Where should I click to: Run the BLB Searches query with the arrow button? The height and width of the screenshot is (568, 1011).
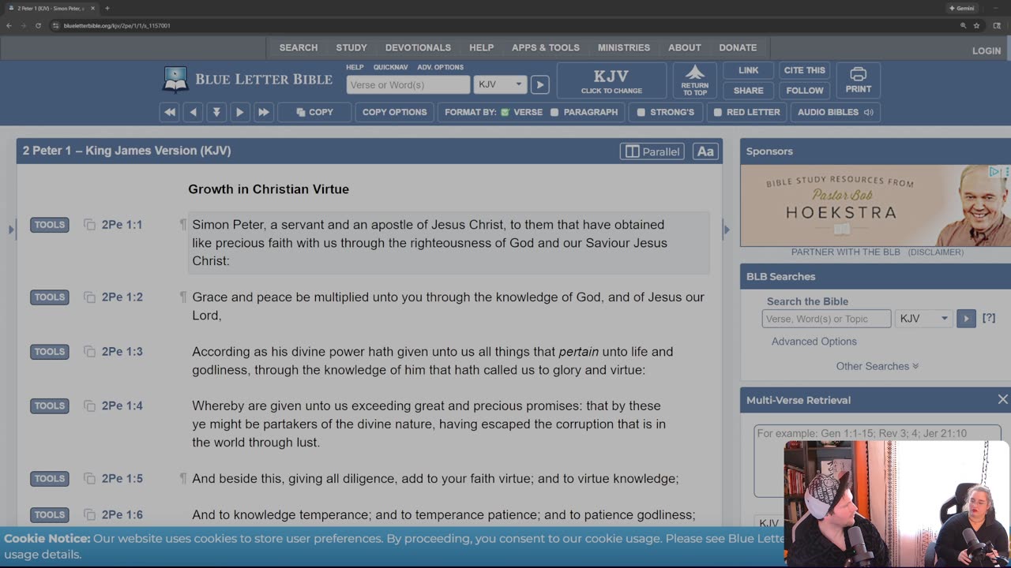[x=966, y=319]
